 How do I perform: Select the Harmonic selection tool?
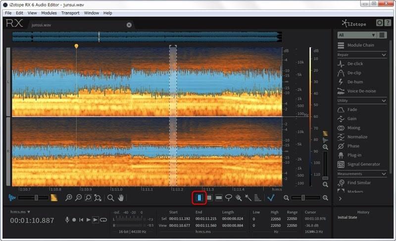pos(257,198)
